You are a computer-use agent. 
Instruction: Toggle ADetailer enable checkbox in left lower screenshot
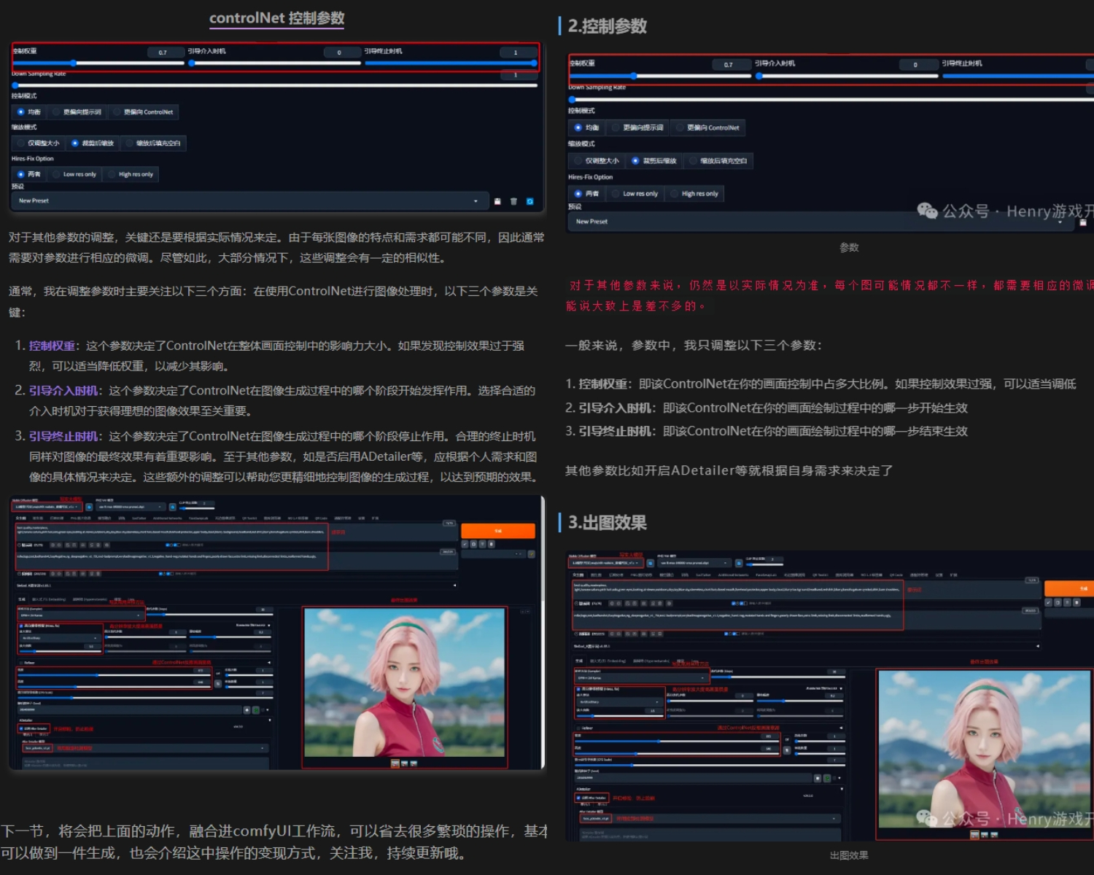(21, 728)
